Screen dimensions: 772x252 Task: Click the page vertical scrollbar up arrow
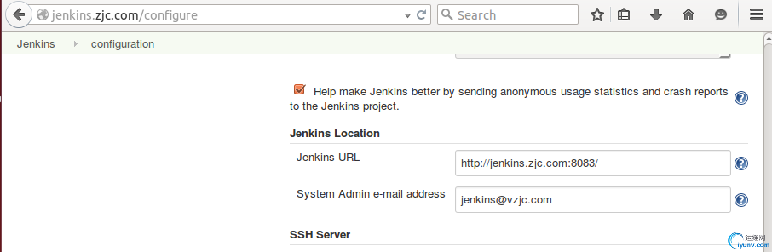(768, 39)
